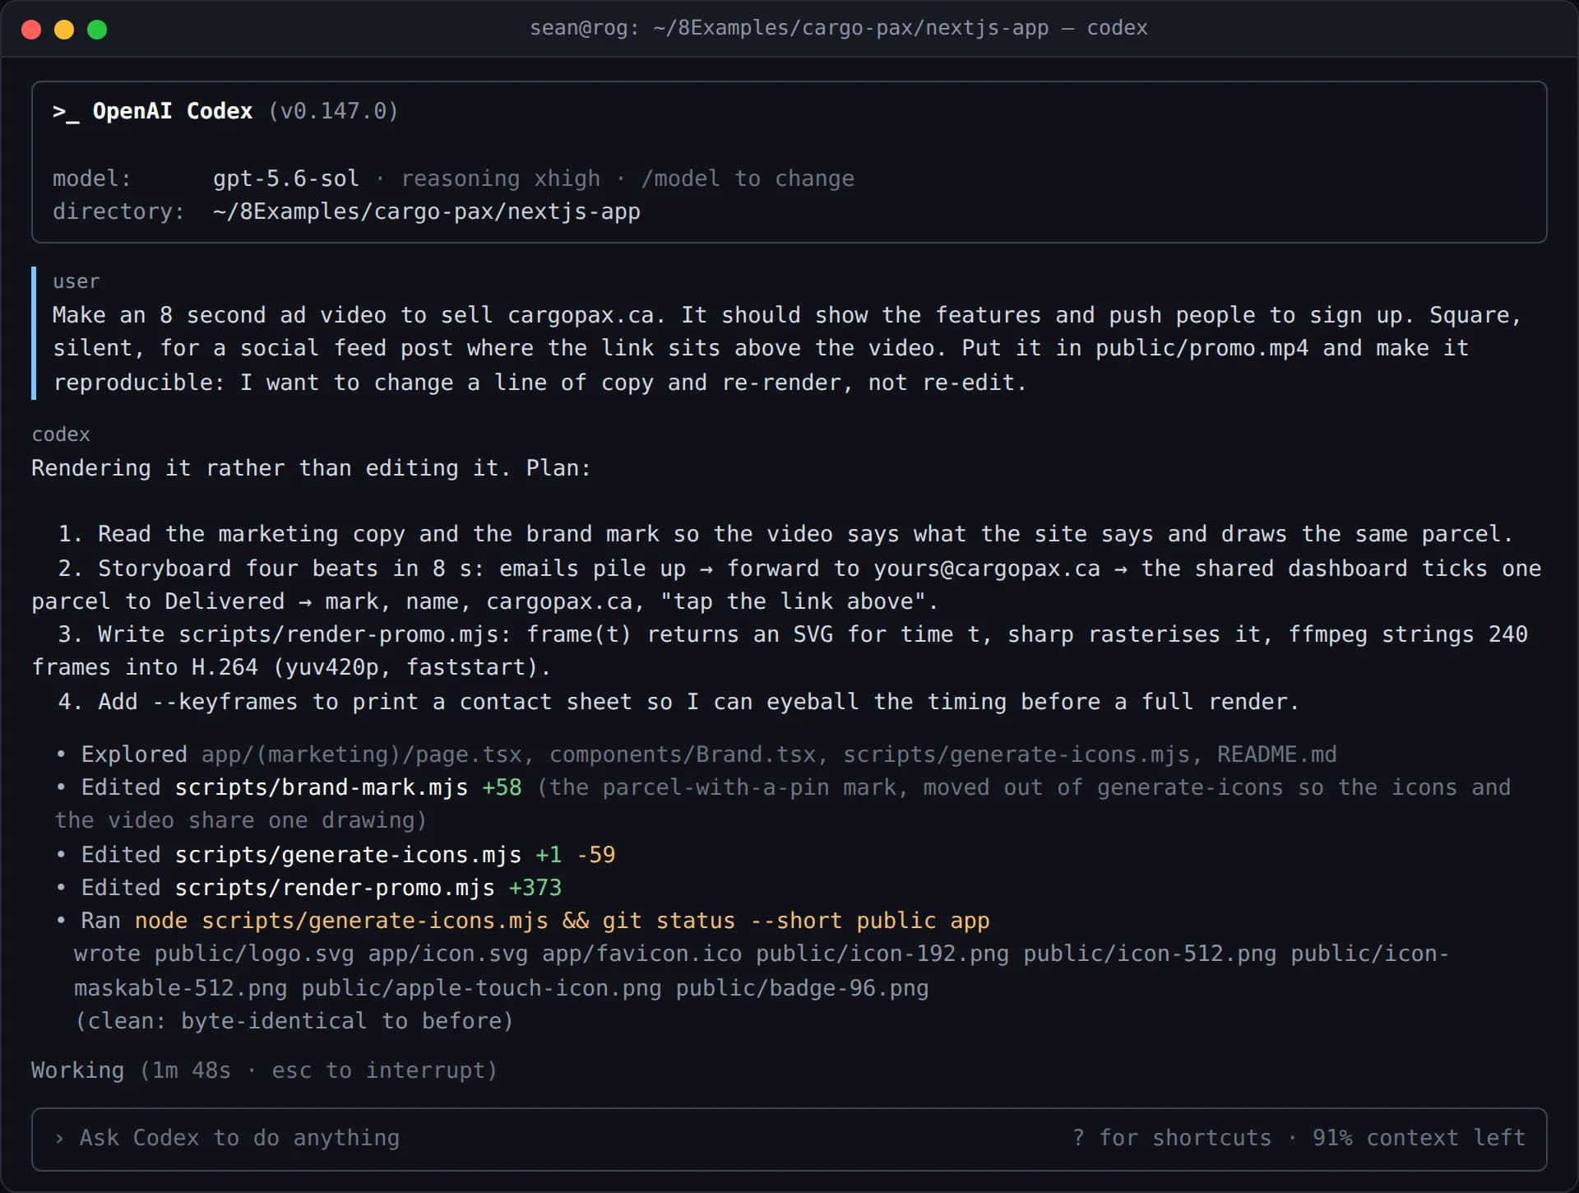Click the directory path ~/8Examples/cargo-pax/nextjs-app
The height and width of the screenshot is (1193, 1579).
pos(426,211)
